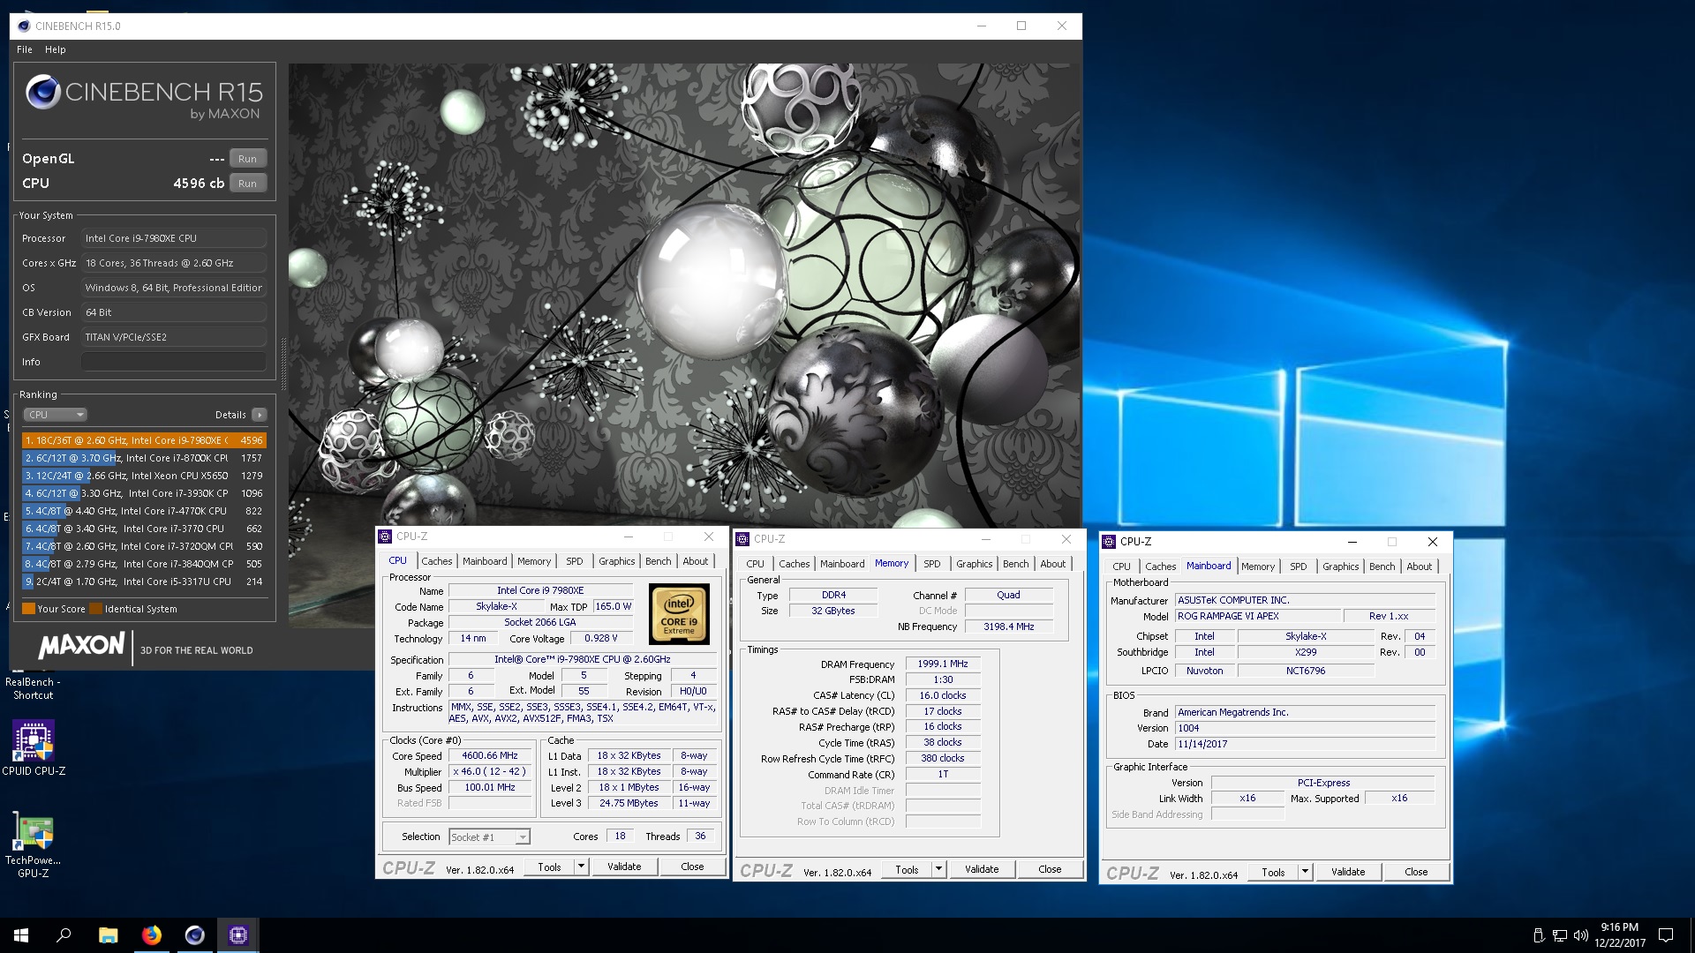Screen dimensions: 1695x953
Task: Click Close button in first CPU-Z window
Action: 692,867
